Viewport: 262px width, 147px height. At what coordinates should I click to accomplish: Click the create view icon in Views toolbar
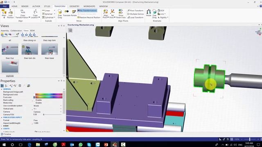click(x=2, y=34)
